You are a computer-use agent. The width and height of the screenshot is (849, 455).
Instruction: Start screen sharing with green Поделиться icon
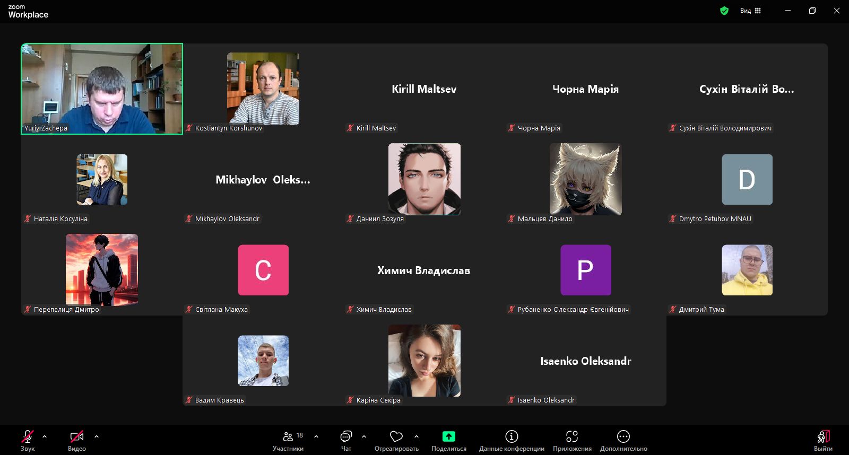click(449, 436)
